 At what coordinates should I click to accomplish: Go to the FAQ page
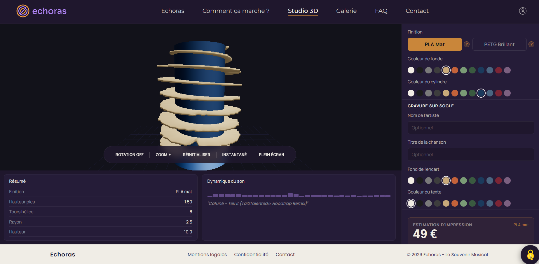[381, 11]
